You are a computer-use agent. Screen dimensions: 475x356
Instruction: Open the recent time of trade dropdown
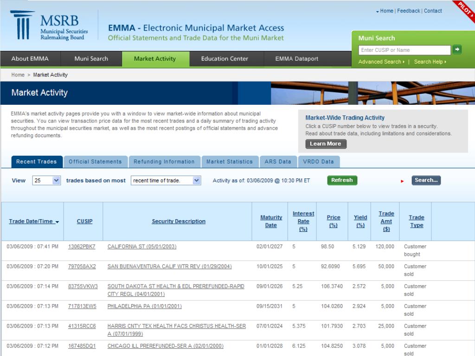coord(166,180)
